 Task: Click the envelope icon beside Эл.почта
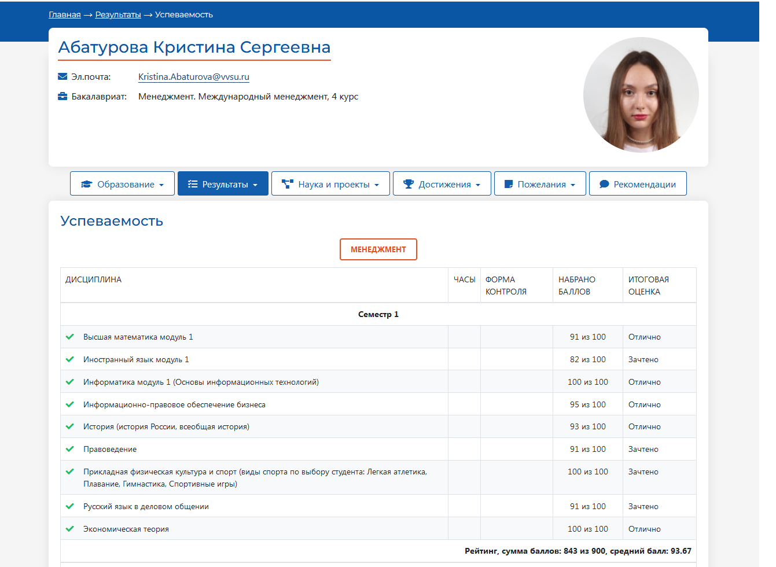[x=62, y=76]
